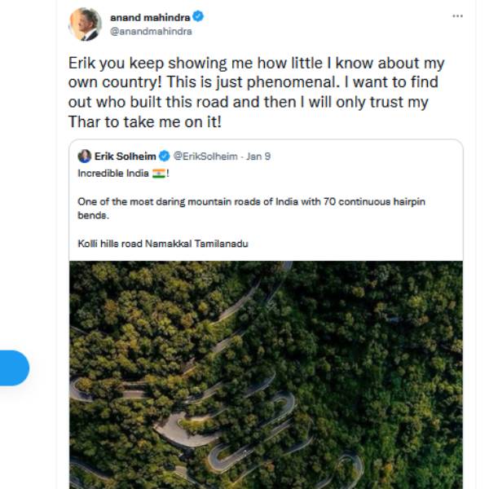This screenshot has height=489, width=489.
Task: Open the tweet's three-dot more options menu
Action: (x=458, y=15)
